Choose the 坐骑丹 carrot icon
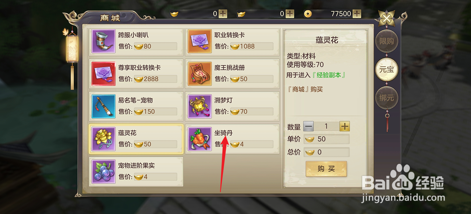The width and height of the screenshot is (471, 214). 200,139
